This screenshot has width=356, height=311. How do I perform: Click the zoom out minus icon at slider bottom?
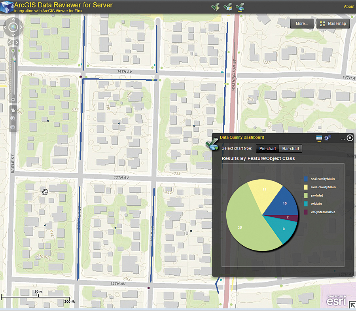13,99
